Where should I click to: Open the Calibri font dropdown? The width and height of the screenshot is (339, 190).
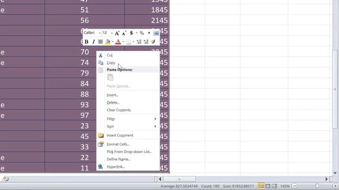click(x=100, y=33)
